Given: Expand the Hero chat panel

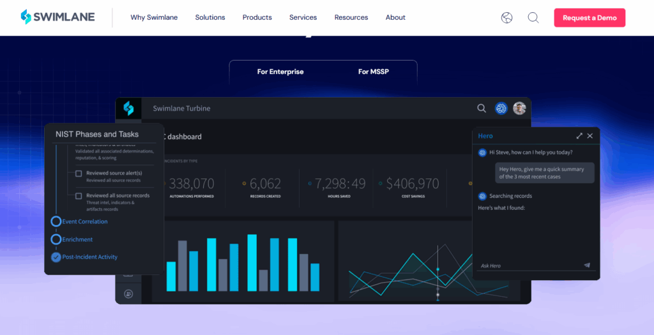Looking at the screenshot, I should (579, 136).
